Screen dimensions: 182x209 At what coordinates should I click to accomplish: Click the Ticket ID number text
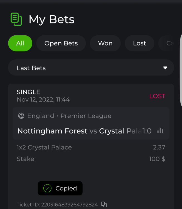tap(69, 205)
